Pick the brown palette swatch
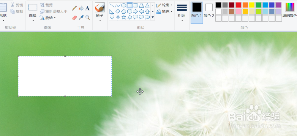Viewport: 297px width, 136px height. click(x=232, y=12)
